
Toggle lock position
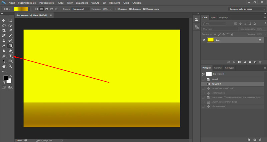(224, 34)
